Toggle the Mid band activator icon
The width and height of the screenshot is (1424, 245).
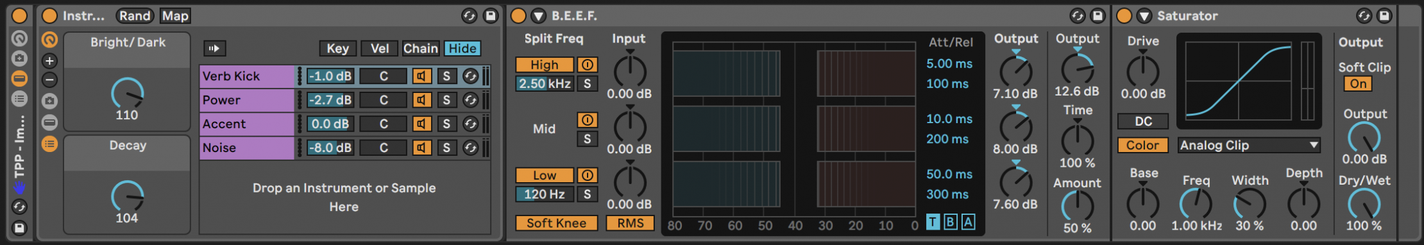[x=587, y=120]
